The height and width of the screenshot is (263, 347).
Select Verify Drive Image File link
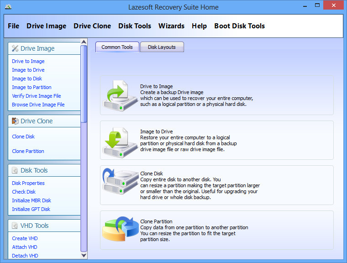[37, 96]
